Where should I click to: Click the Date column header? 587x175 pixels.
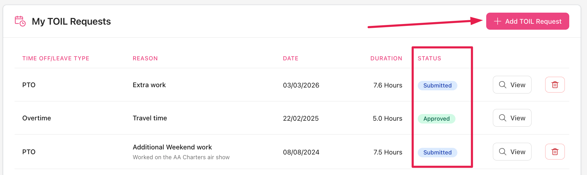tap(291, 58)
